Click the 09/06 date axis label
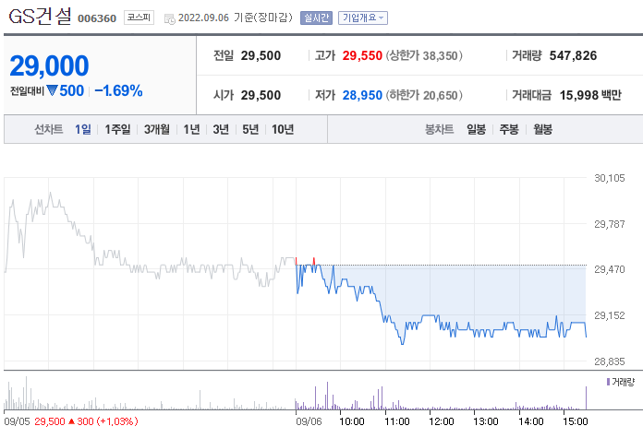Screen dimensions: 643x438 (309, 421)
